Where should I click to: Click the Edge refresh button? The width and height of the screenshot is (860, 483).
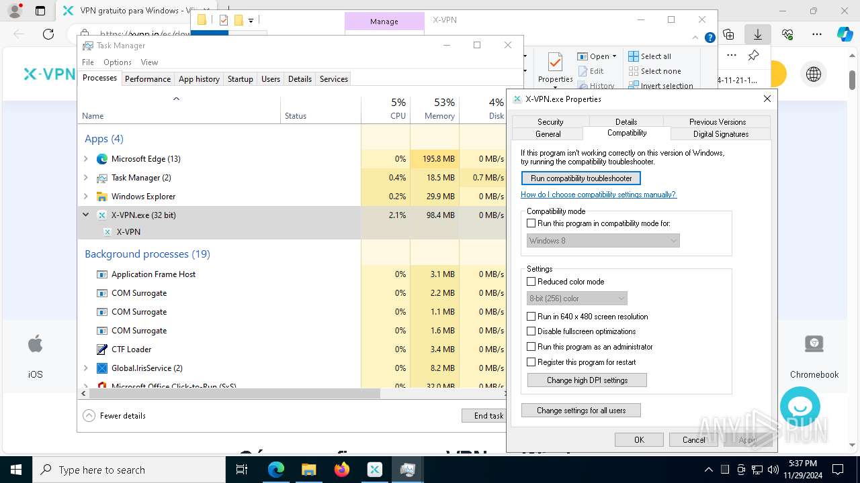pyautogui.click(x=48, y=34)
